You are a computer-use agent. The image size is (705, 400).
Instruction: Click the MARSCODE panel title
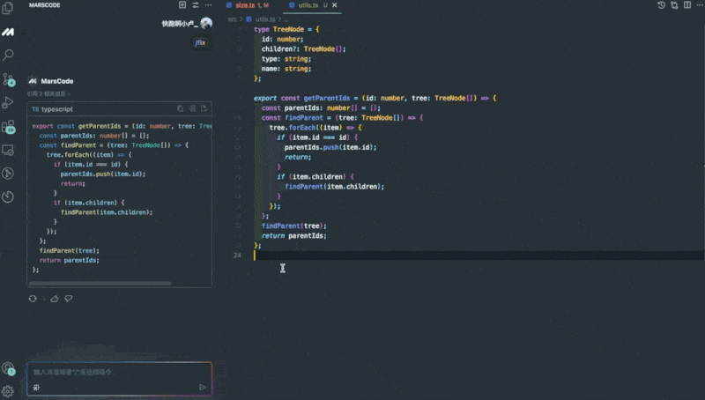click(45, 5)
